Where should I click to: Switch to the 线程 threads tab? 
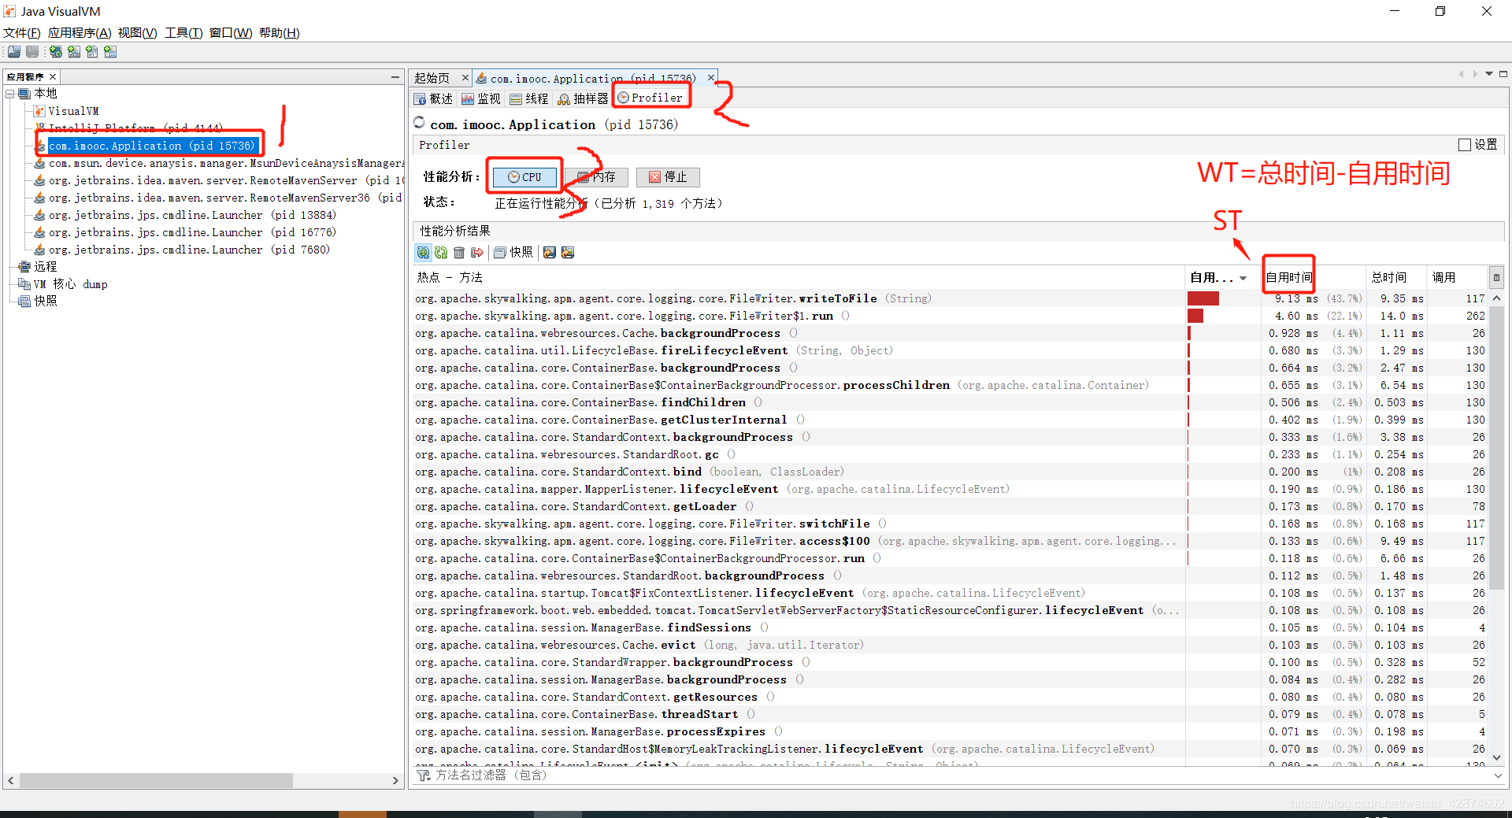tap(529, 98)
